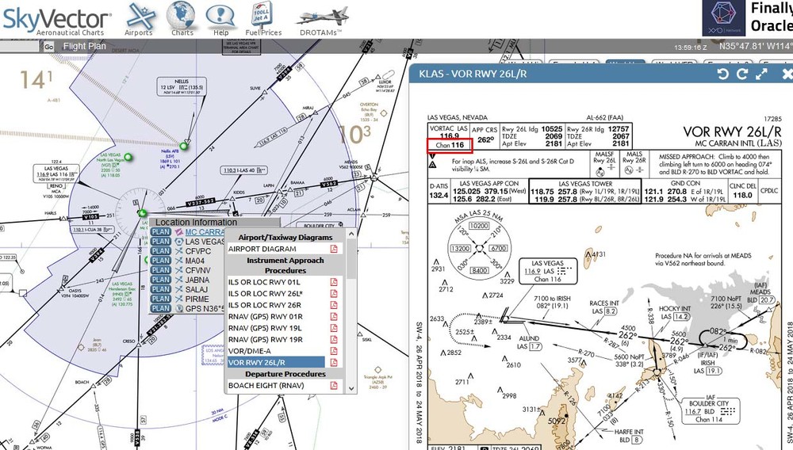Open the Airports section icon
The image size is (793, 450).
tap(140, 18)
